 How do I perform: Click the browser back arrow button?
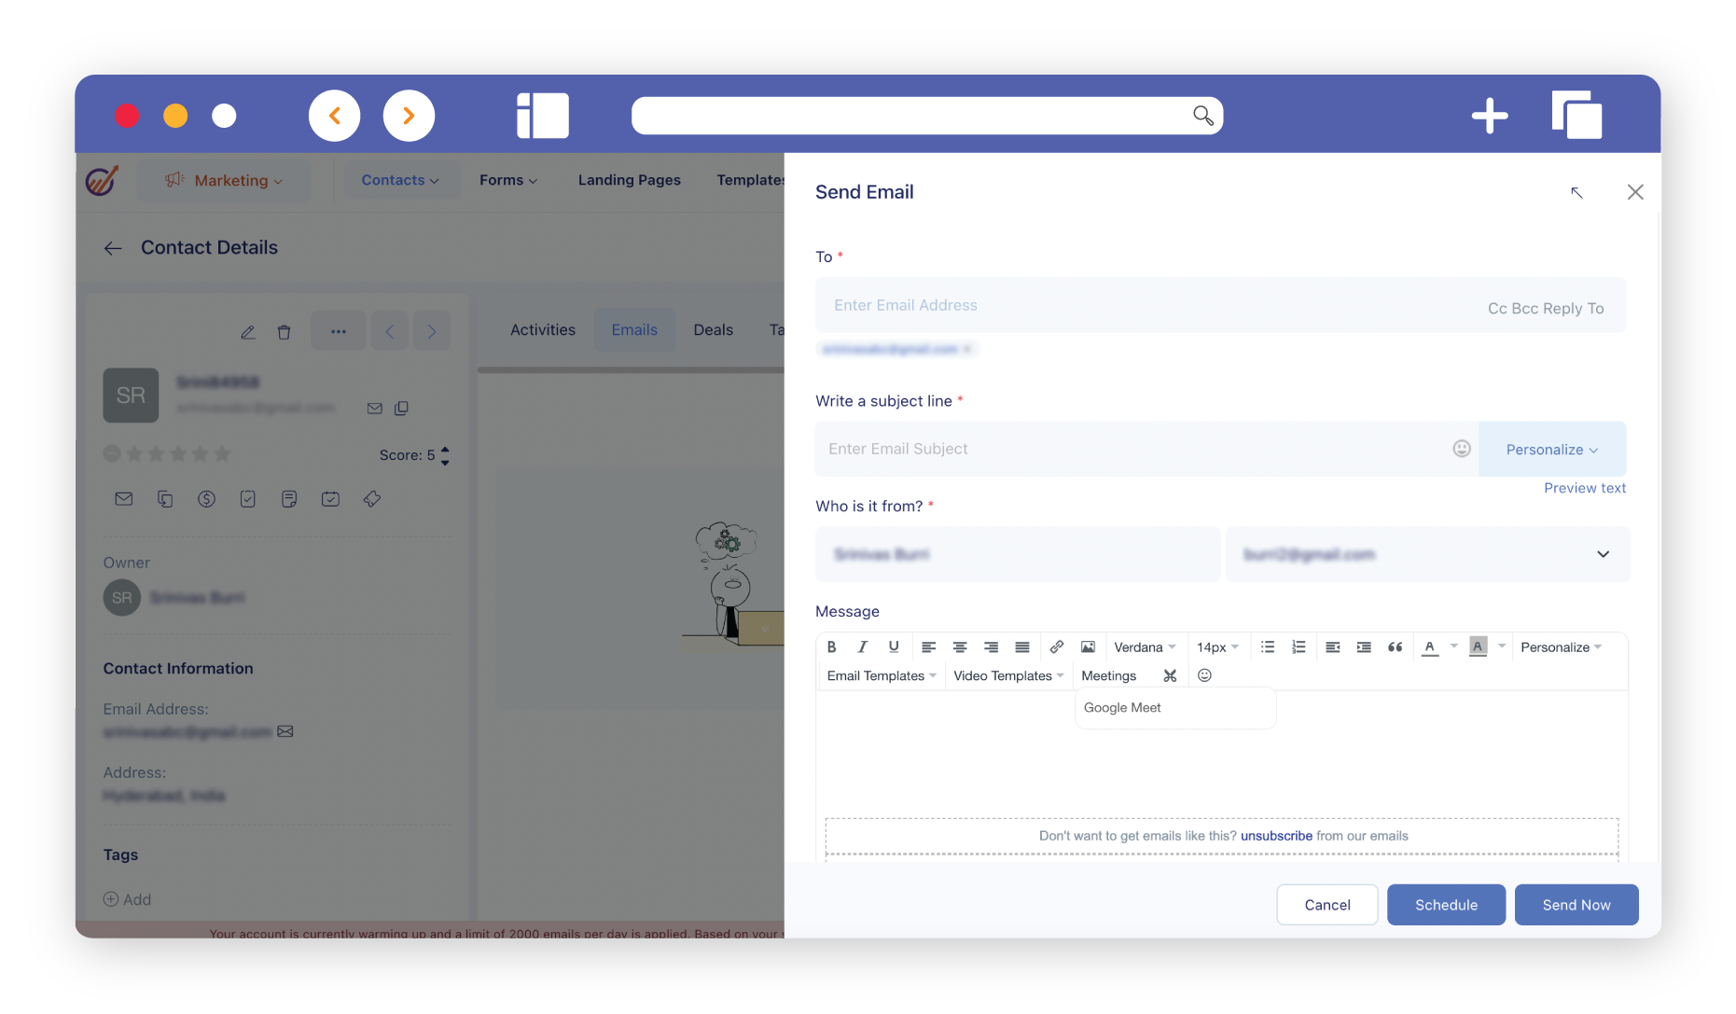pyautogui.click(x=335, y=116)
